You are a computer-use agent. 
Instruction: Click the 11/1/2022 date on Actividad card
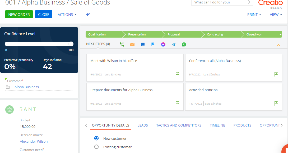click(196, 104)
